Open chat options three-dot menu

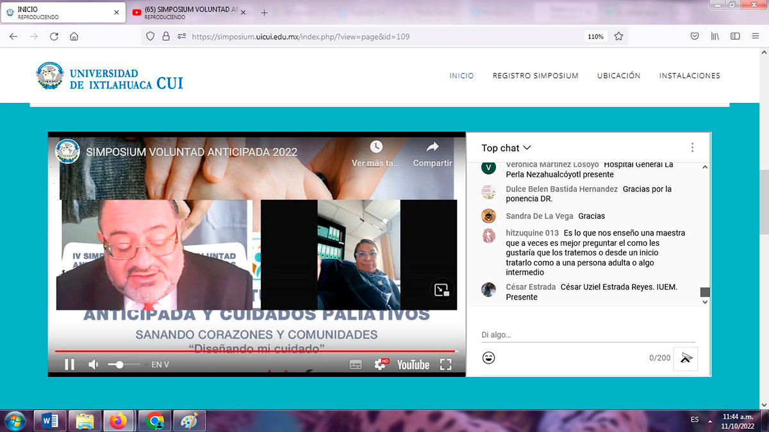click(692, 148)
